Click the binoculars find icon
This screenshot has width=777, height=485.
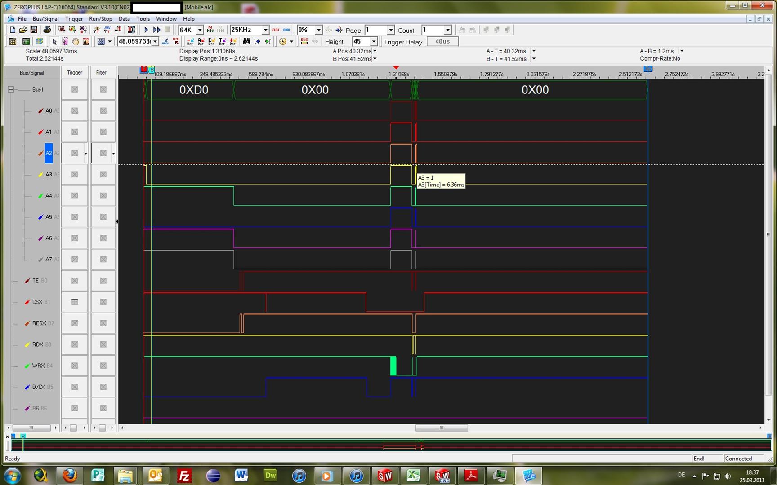[246, 41]
